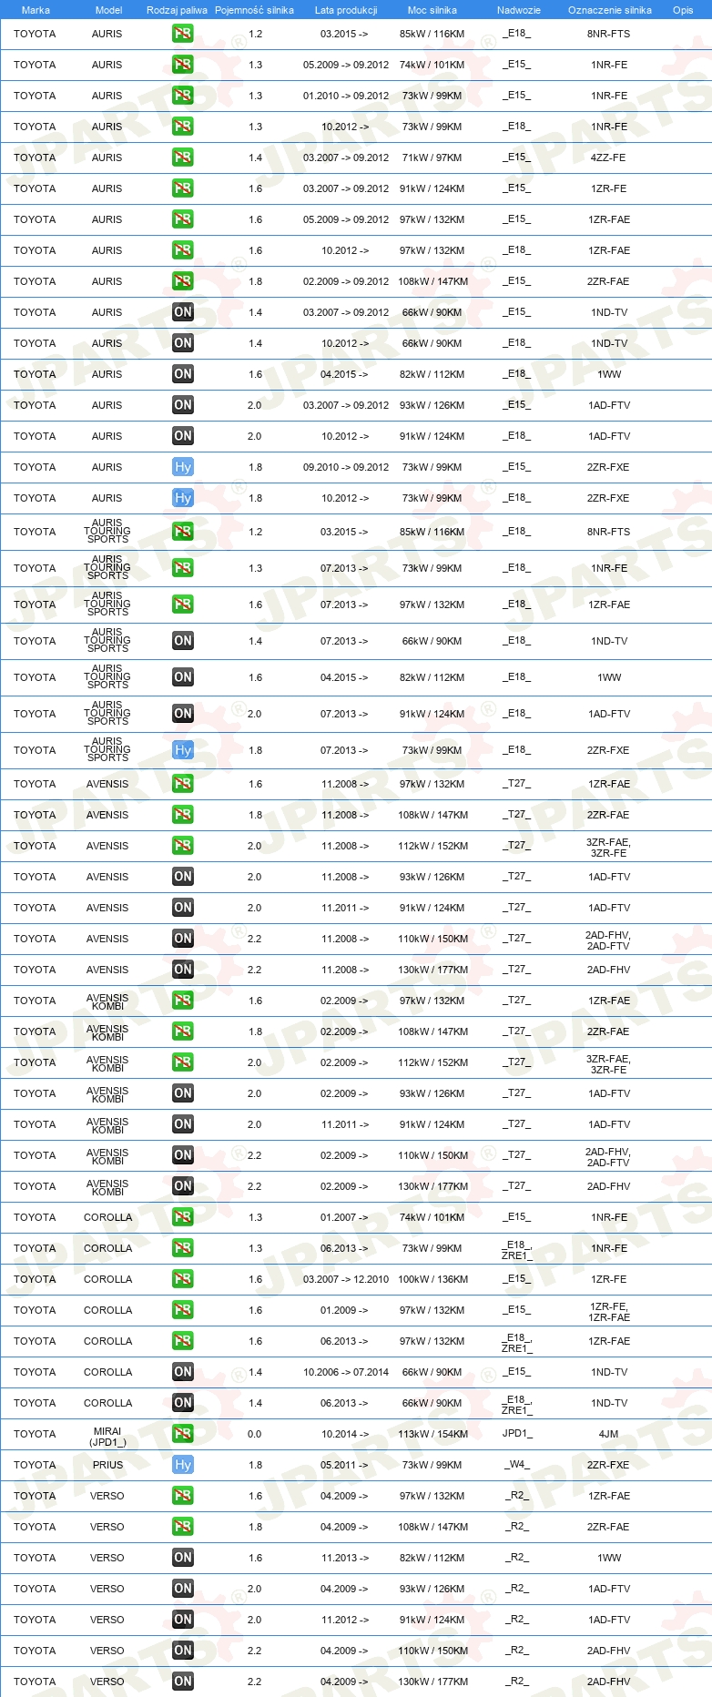Screen dimensions: 712x1697
Task: Click the Pojemność silnika column header
Action: [x=254, y=10]
